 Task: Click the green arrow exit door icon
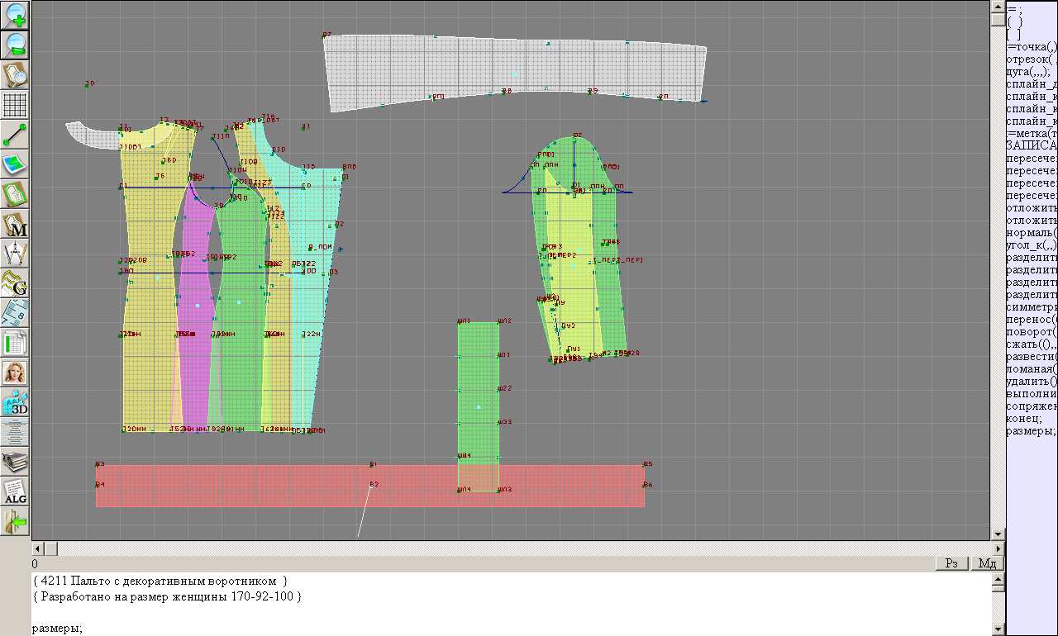16,521
